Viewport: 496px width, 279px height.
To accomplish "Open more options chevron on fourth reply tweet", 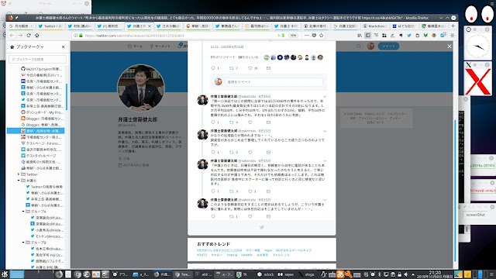I will [x=325, y=200].
